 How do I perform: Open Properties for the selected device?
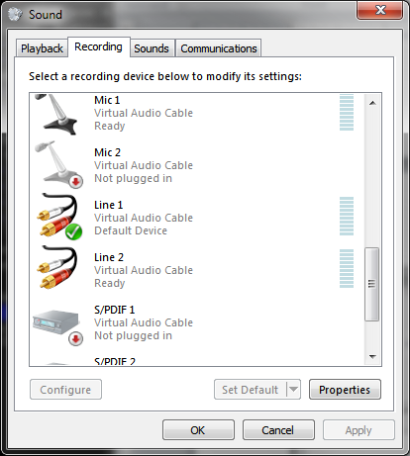coord(345,390)
